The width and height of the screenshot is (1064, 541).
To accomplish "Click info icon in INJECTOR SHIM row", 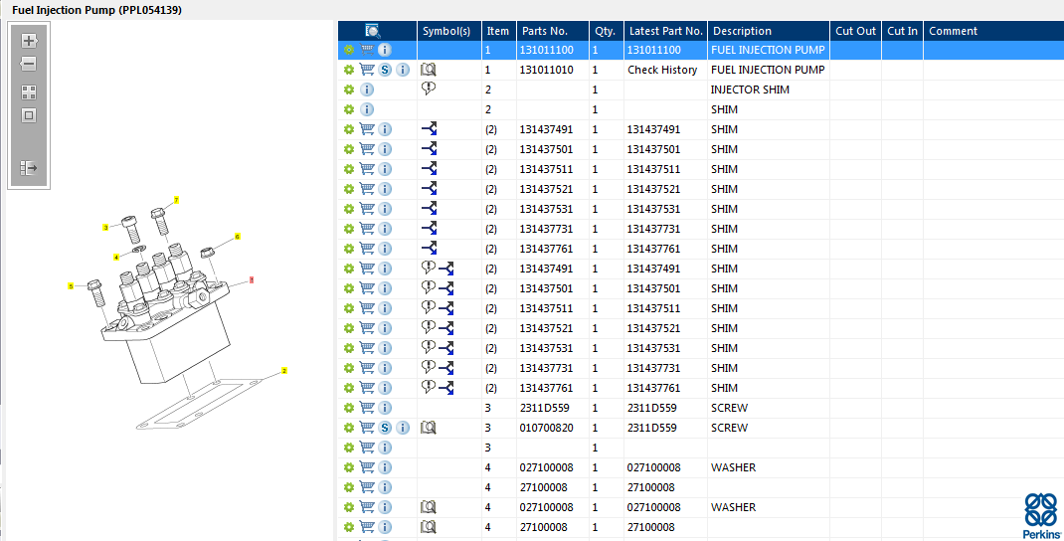I will point(366,90).
